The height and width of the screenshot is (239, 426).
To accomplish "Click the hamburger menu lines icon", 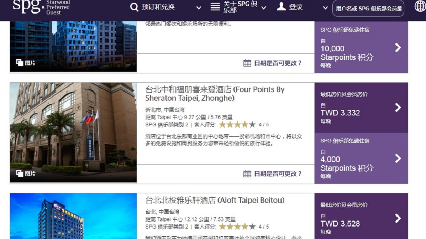I will [x=215, y=7].
